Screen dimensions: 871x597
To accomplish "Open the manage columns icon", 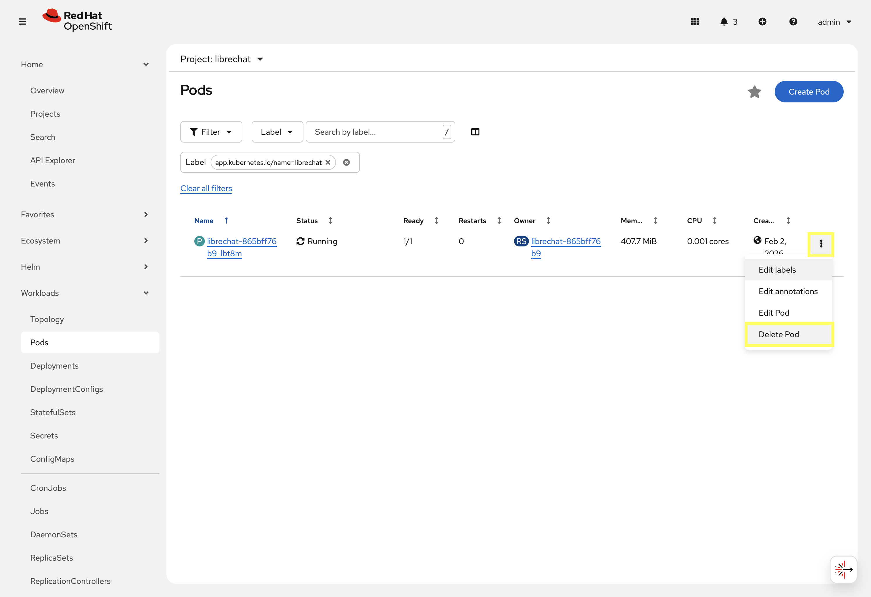I will 475,132.
